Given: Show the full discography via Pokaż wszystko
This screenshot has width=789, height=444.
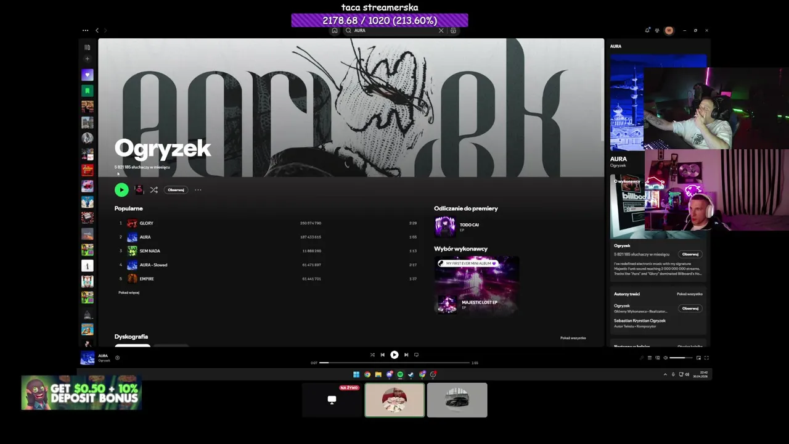Looking at the screenshot, I should [573, 338].
